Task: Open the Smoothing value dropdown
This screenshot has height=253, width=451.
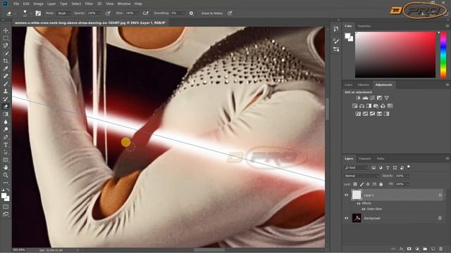Action: tap(183, 13)
